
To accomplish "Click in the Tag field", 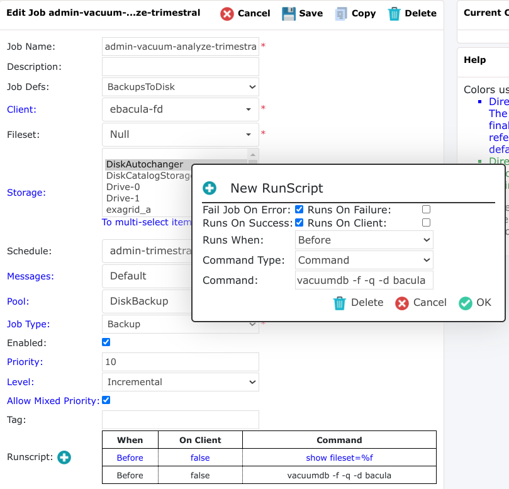I will (181, 420).
